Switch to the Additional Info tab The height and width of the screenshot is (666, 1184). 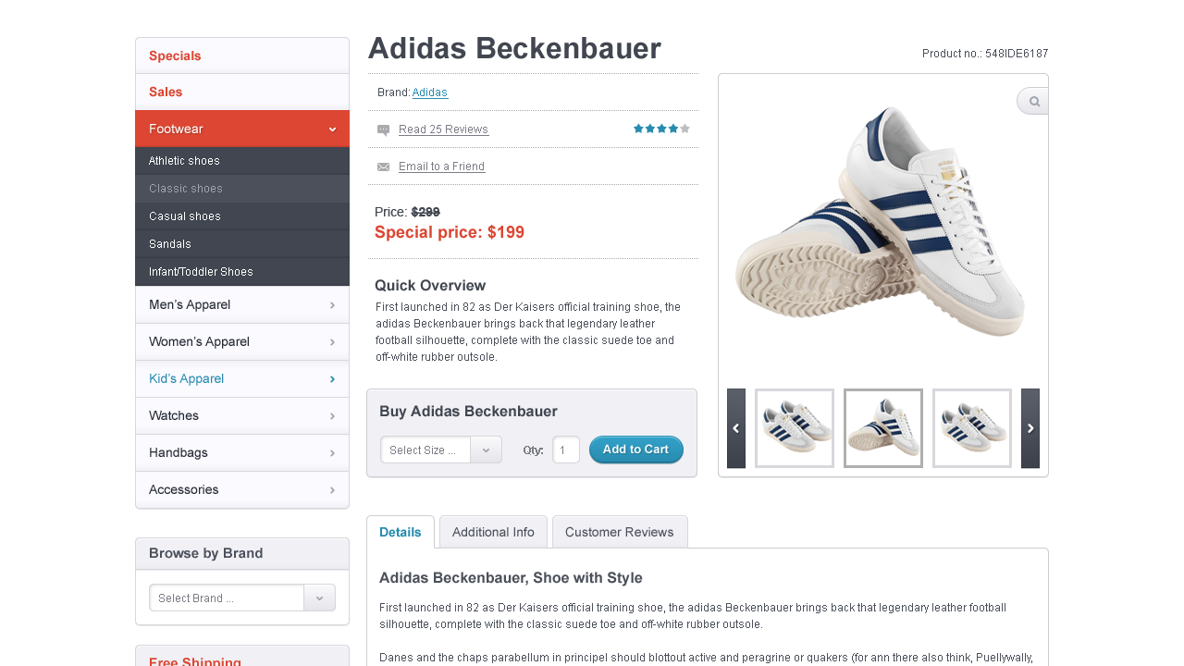(493, 532)
